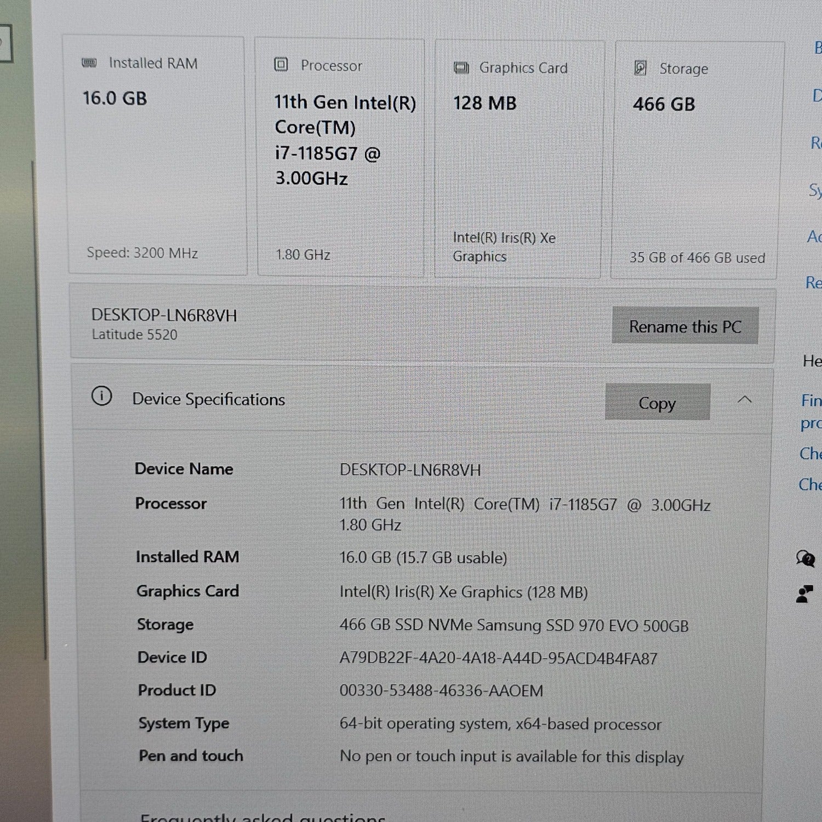
Task: Click the Product ID label
Action: tap(177, 690)
